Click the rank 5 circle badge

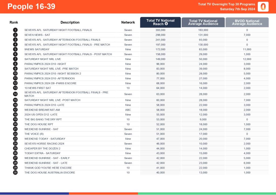[15, 49]
